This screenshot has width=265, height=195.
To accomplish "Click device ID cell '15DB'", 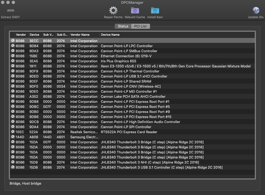I will click(33, 167).
